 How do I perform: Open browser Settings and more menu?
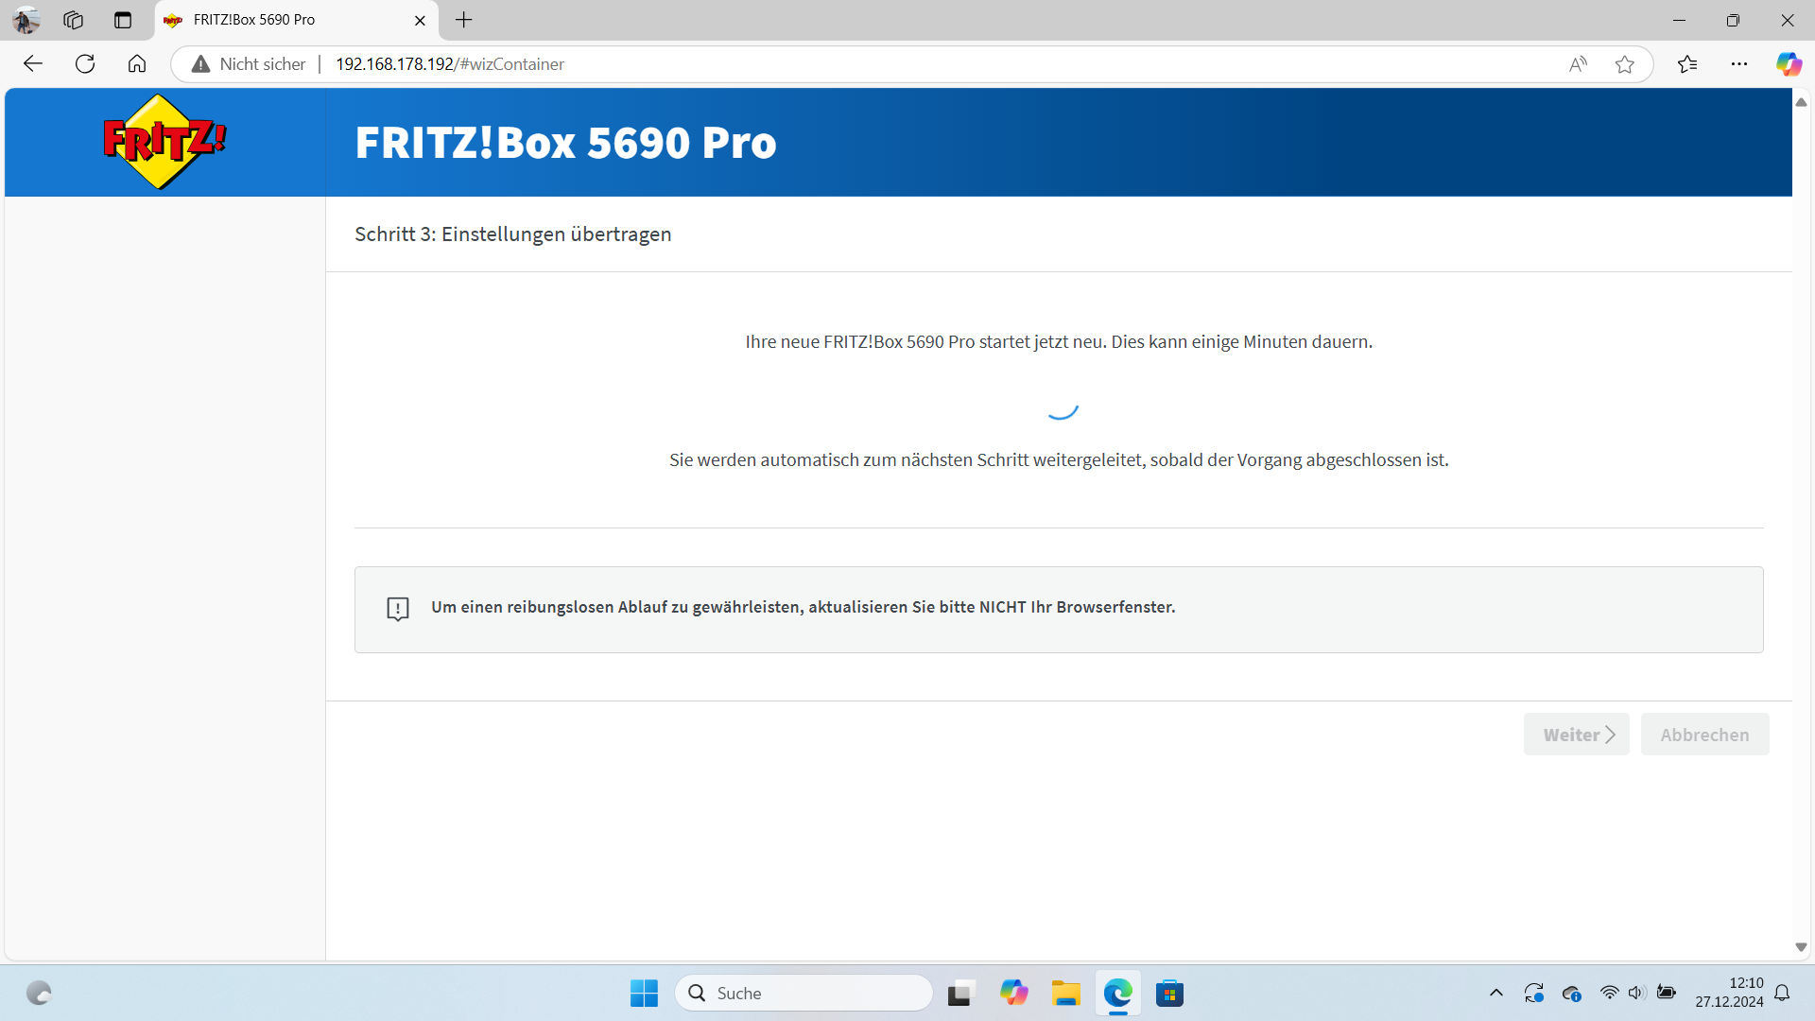click(x=1739, y=63)
